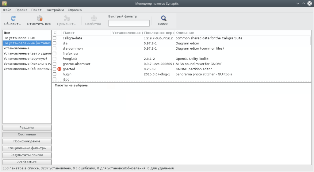Focus the Быстрый фильтр input field

click(129, 23)
